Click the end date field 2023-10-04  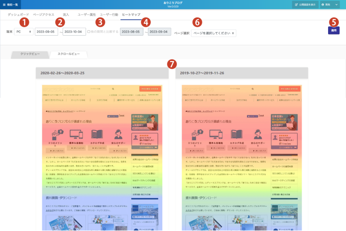point(74,32)
